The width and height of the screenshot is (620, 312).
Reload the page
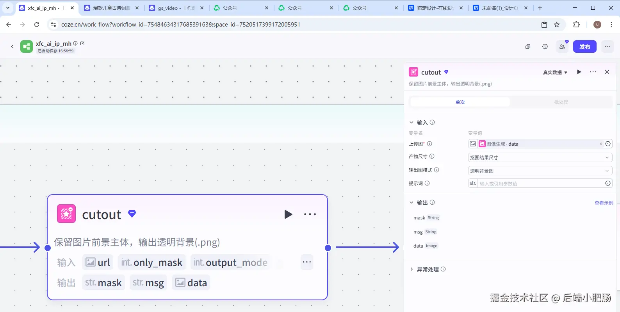coord(37,25)
